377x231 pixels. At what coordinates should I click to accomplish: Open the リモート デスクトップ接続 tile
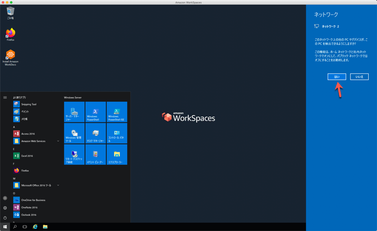[74, 154]
